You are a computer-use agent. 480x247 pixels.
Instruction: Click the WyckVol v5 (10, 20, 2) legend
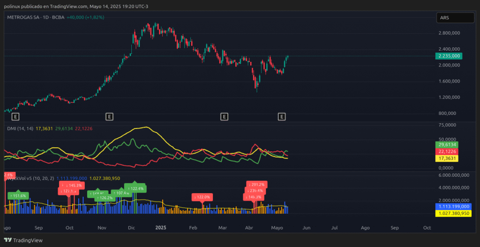[x=30, y=179]
